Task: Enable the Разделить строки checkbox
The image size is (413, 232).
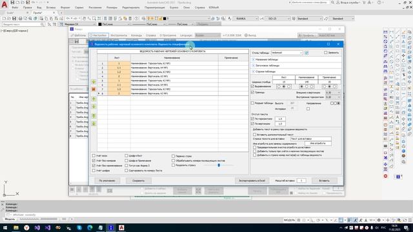Action: coord(174,165)
